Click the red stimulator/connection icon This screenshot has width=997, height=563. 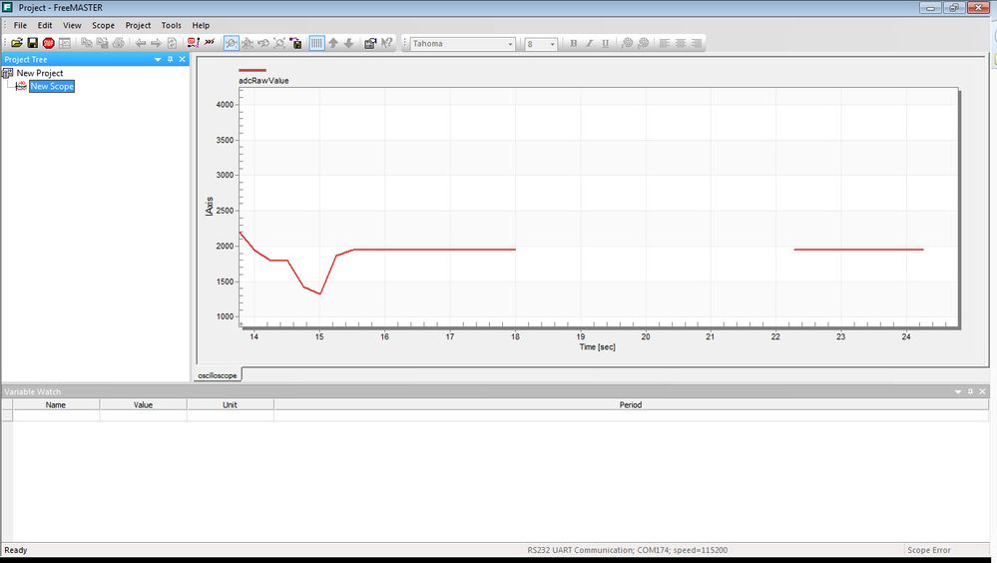193,43
